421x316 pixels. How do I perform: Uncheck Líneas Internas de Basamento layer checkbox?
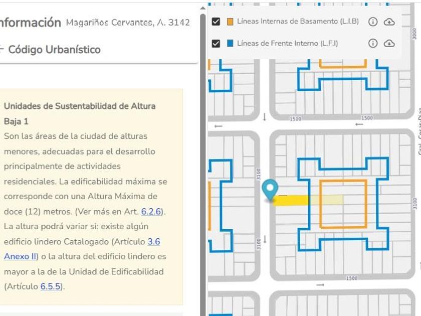pyautogui.click(x=216, y=22)
